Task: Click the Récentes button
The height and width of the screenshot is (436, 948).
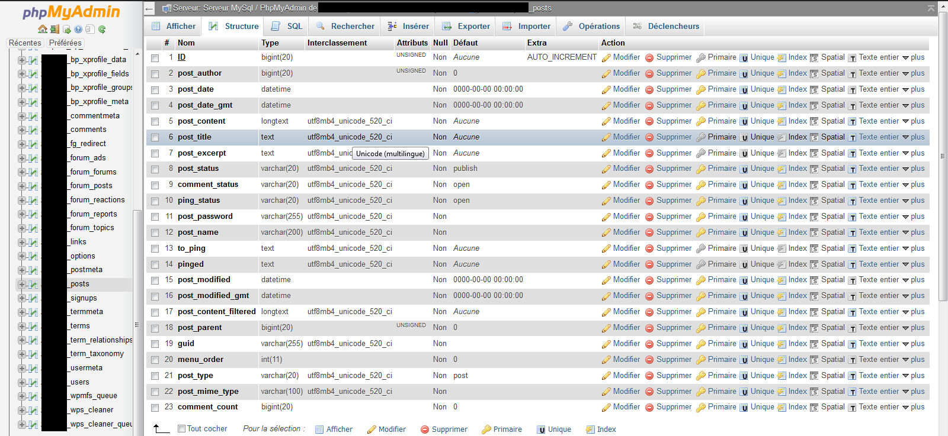Action: coord(25,43)
